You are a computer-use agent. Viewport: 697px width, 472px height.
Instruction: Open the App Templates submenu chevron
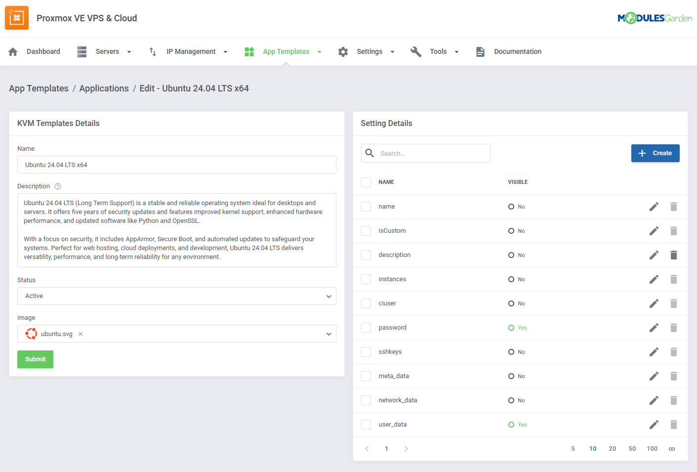pos(319,51)
